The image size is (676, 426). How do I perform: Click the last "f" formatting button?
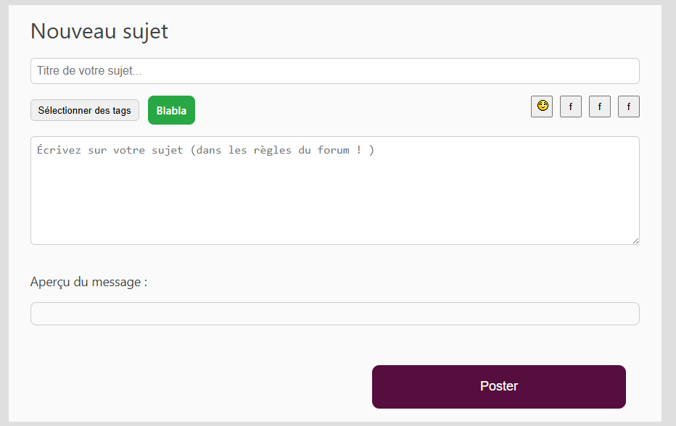pos(629,106)
